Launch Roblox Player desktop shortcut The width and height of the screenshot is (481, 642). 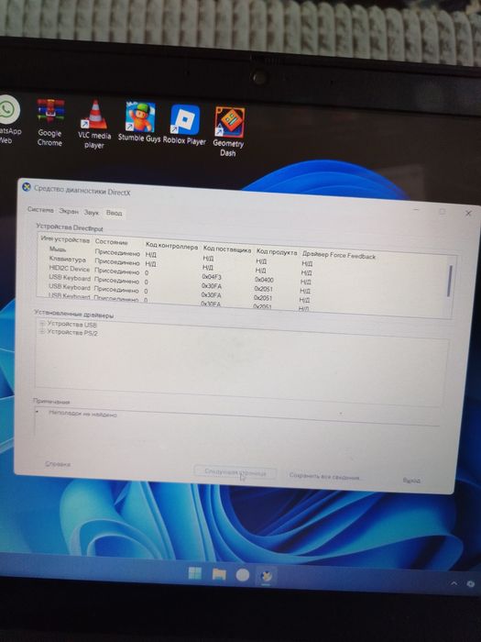coord(184,125)
